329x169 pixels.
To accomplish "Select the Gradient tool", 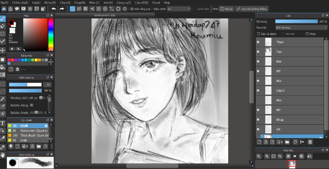I will coord(3,75).
